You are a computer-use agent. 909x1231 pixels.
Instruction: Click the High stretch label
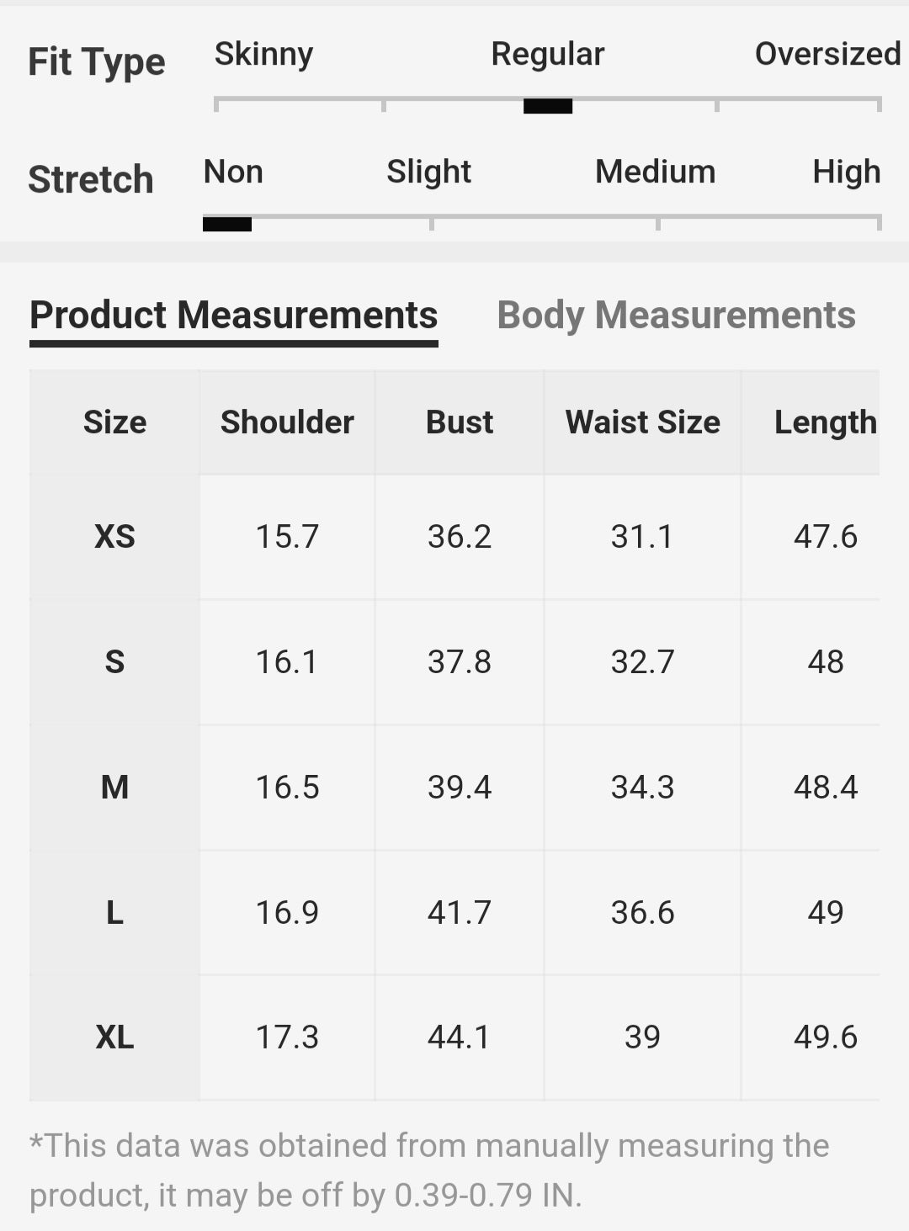846,172
